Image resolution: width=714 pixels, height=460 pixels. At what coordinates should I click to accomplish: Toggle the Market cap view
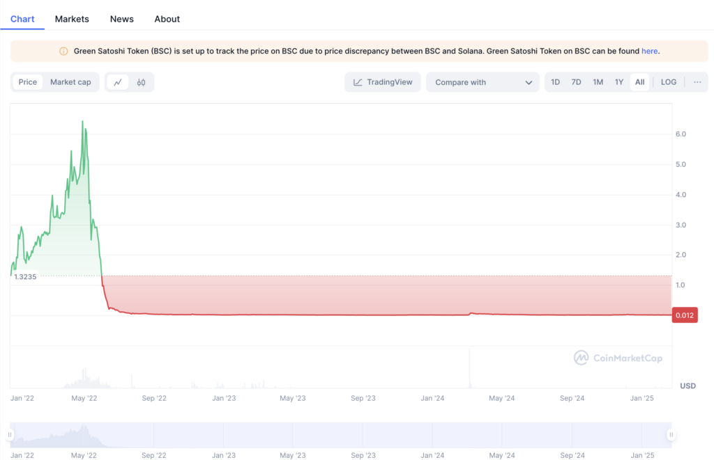click(70, 82)
